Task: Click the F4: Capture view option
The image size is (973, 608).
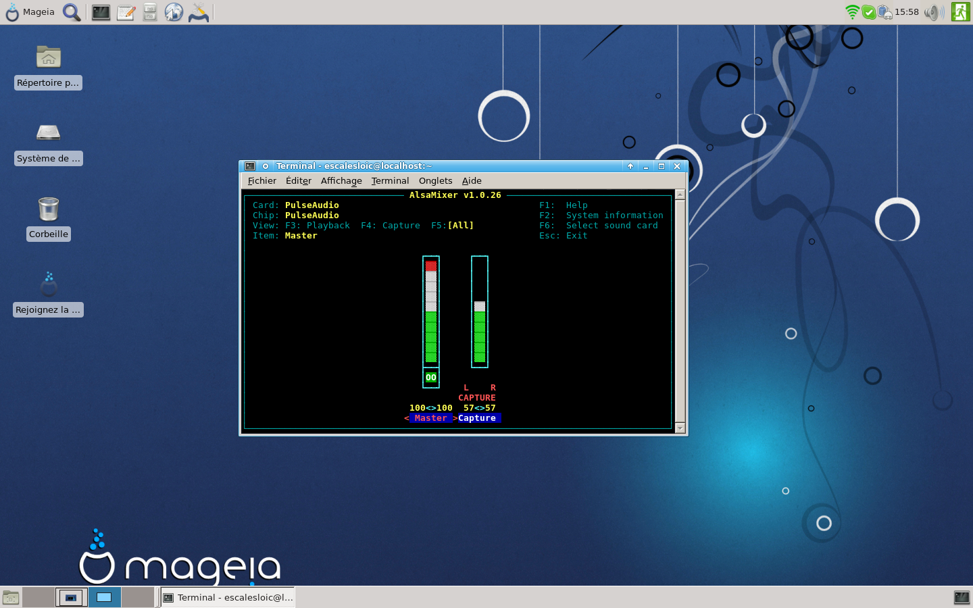Action: [391, 226]
